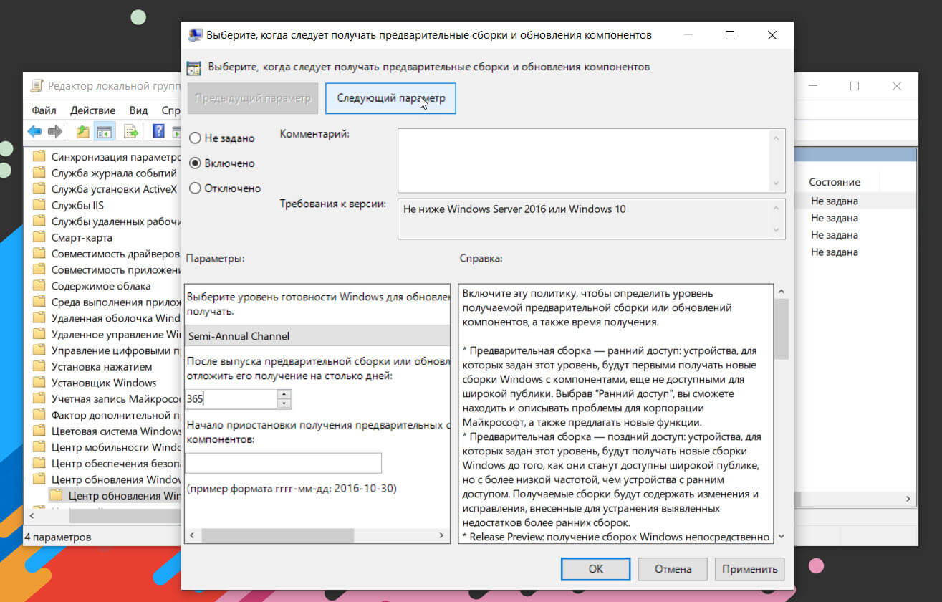Screen dimensions: 942x602
Task: Click options pane right scroll arrow
Action: pyautogui.click(x=442, y=535)
